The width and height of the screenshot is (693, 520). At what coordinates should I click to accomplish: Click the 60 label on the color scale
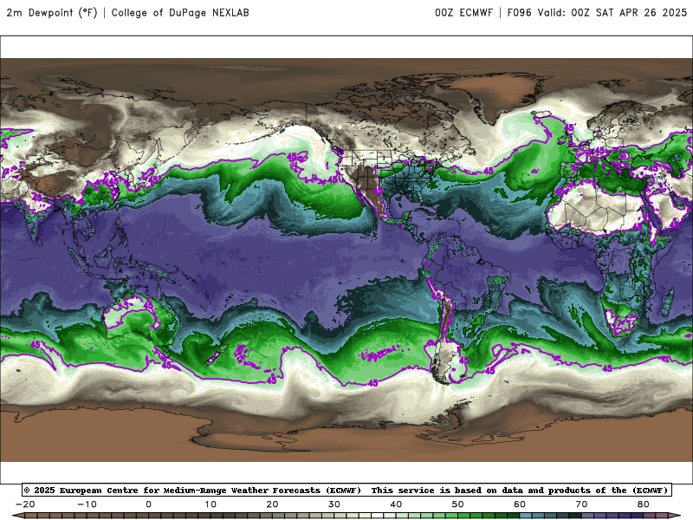click(520, 504)
